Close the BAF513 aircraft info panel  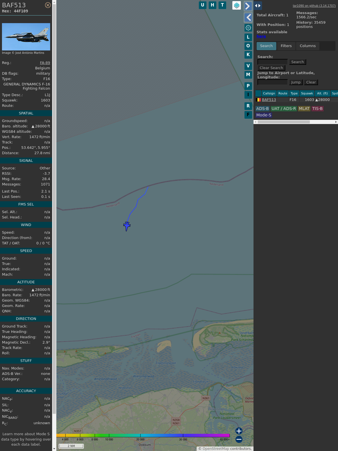click(48, 5)
